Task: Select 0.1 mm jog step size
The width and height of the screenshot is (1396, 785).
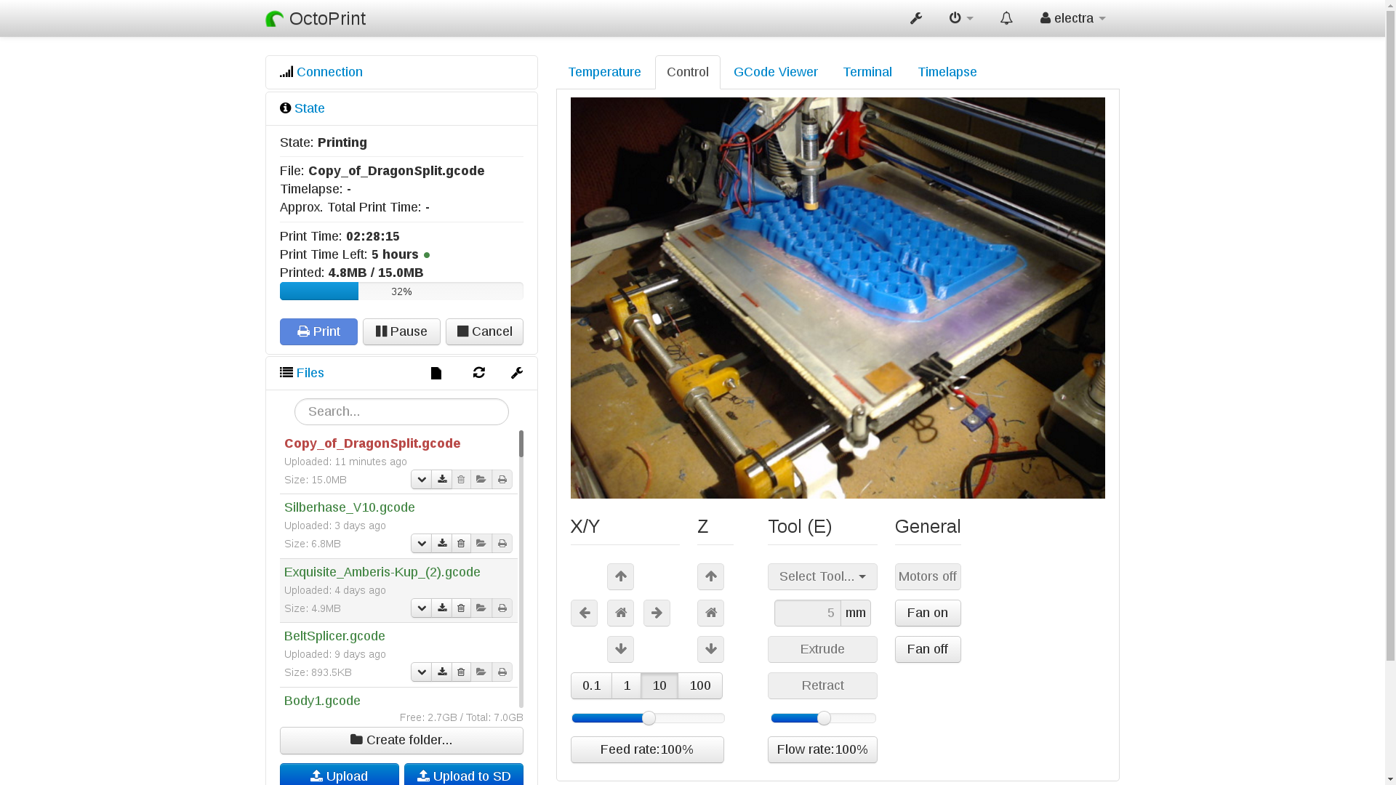Action: tap(591, 685)
